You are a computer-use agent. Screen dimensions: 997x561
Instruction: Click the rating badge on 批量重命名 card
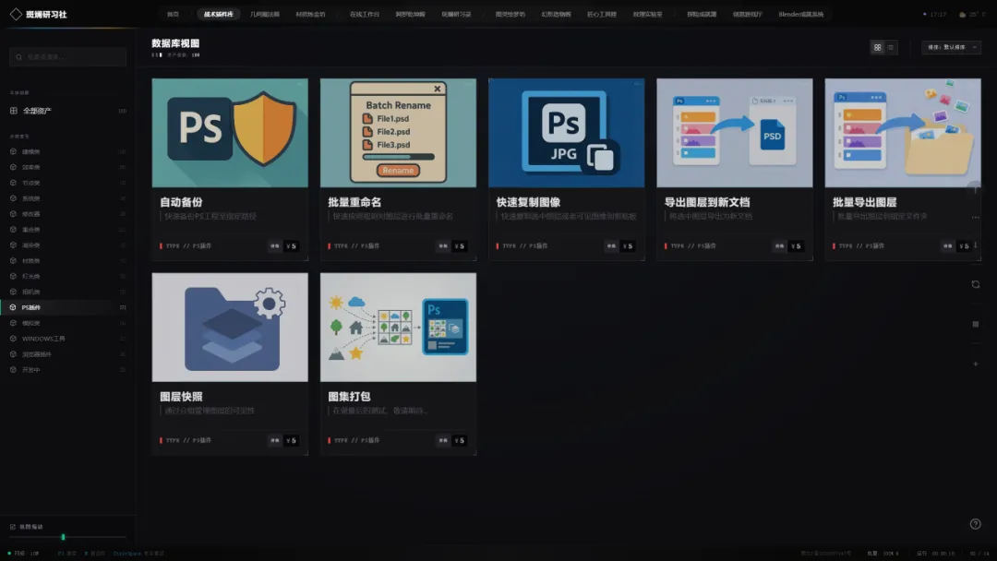(x=443, y=245)
